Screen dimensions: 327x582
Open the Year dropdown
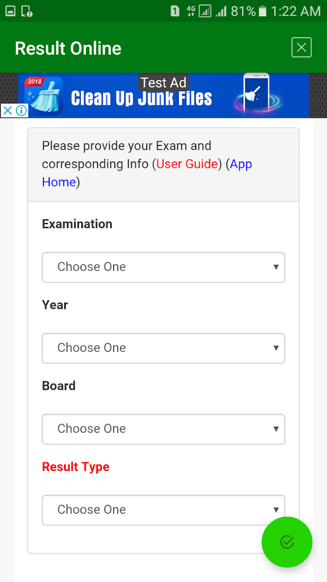pos(163,348)
